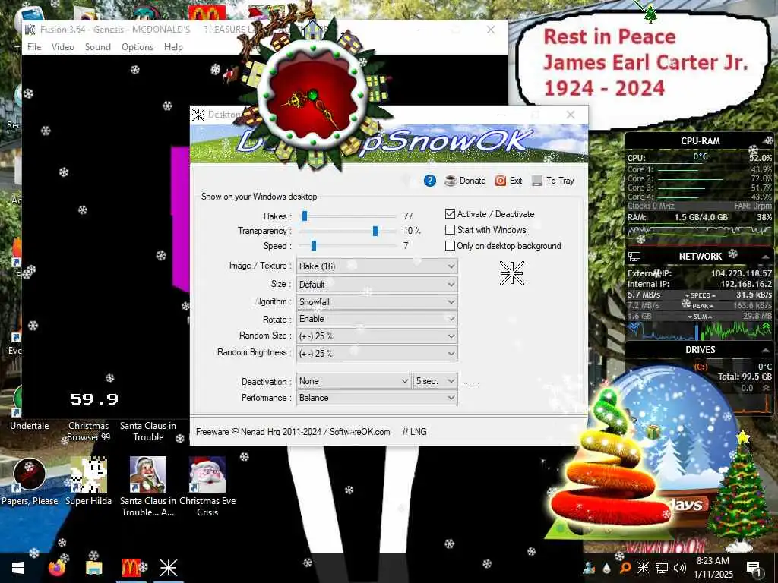
Task: Open the Random Size dropdown
Action: [x=377, y=336]
